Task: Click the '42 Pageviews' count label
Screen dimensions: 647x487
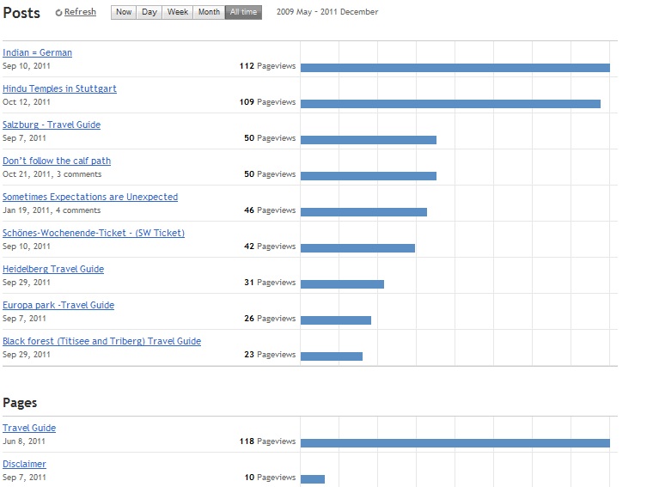Action: click(x=270, y=247)
